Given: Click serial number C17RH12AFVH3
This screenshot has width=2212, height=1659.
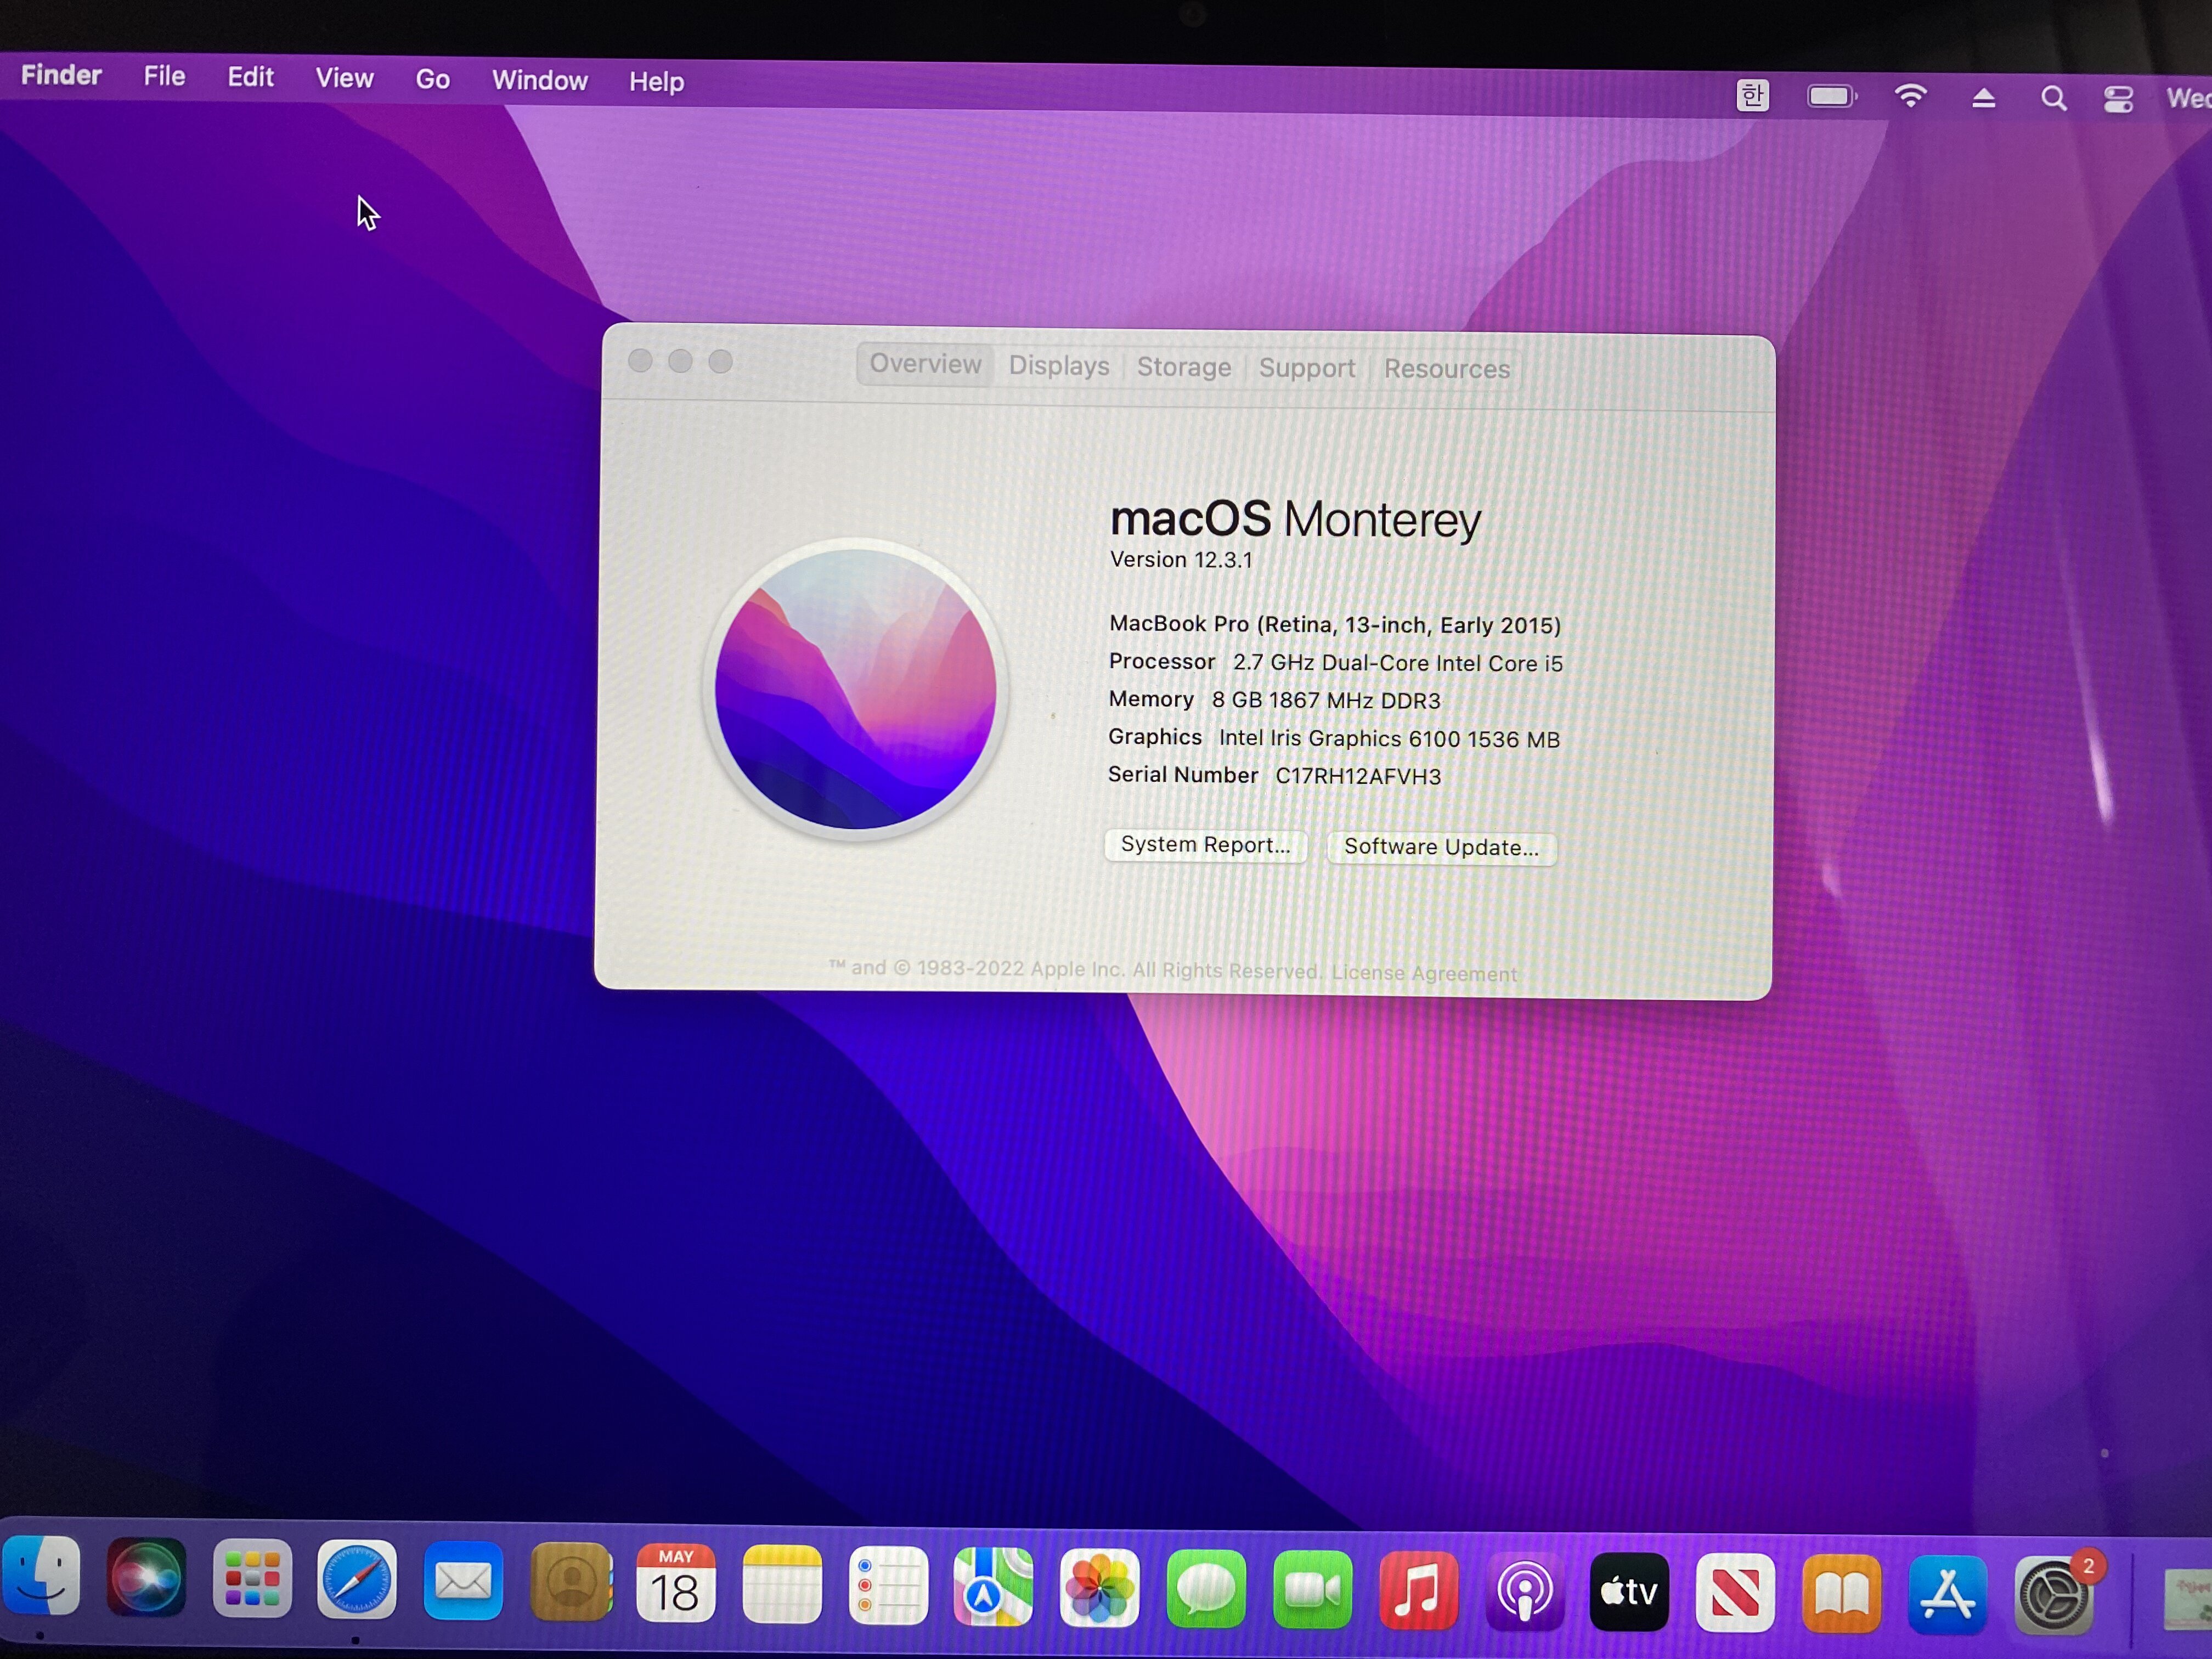Looking at the screenshot, I should click(x=1358, y=776).
